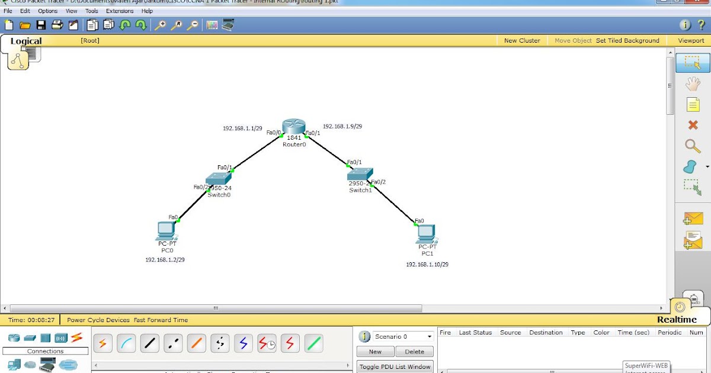Toggle PDU List Window
This screenshot has width=711, height=373.
[395, 365]
